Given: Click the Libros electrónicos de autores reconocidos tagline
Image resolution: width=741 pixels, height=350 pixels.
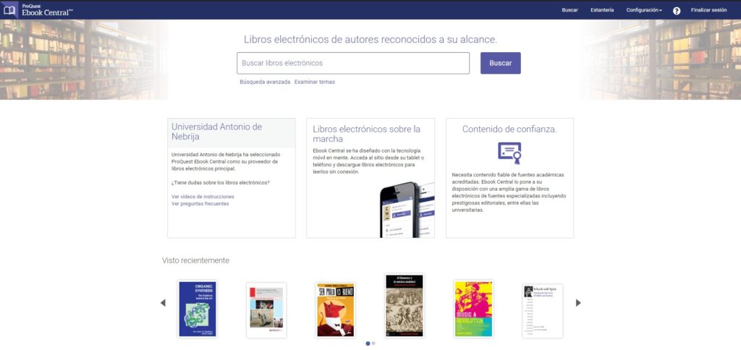Looking at the screenshot, I should click(370, 39).
